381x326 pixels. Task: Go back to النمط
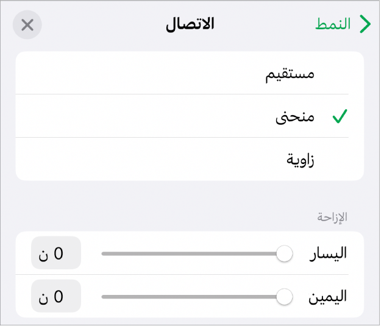[333, 24]
